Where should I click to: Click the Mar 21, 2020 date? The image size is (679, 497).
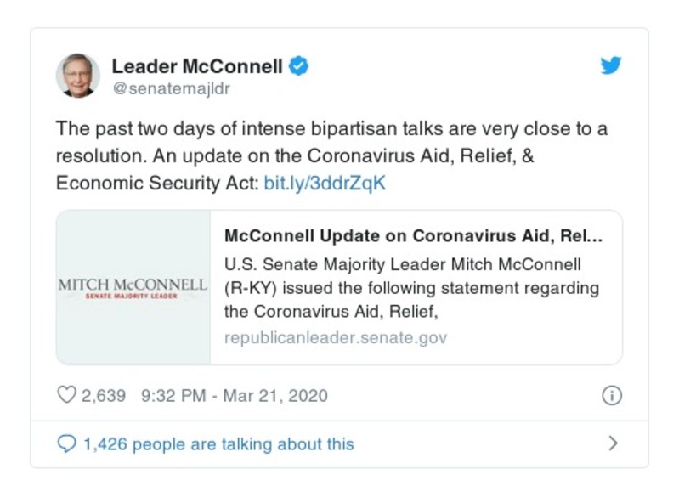[275, 396]
